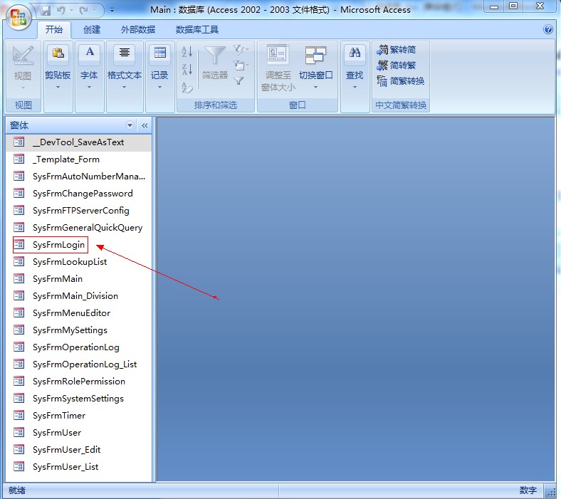Screen dimensions: 561x499
Task: Select the _Template_Form form
Action: 79,159
